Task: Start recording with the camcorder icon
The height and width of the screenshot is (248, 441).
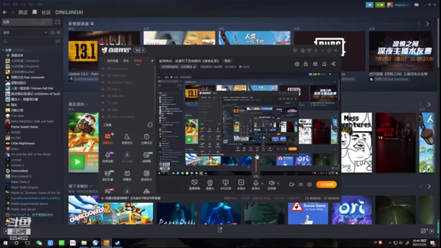Action: [x=292, y=185]
